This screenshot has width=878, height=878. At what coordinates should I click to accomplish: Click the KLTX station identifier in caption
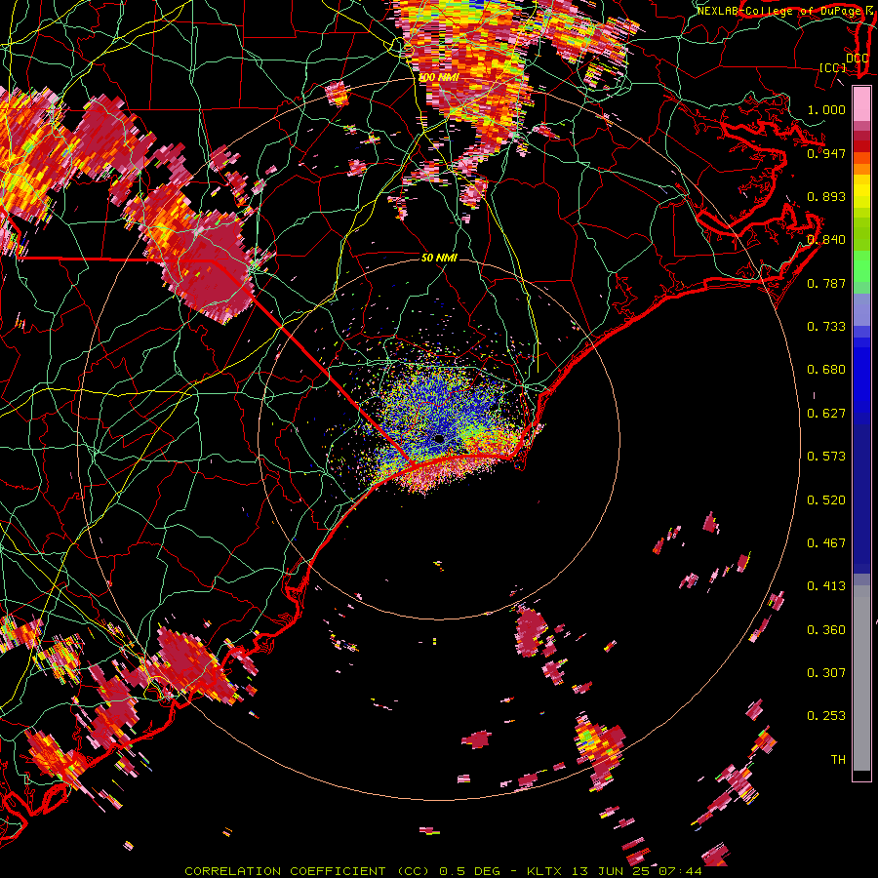click(546, 871)
